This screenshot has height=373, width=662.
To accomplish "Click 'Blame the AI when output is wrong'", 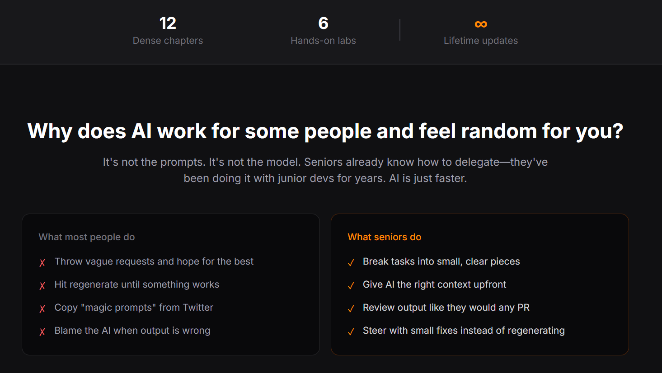I will [x=132, y=331].
